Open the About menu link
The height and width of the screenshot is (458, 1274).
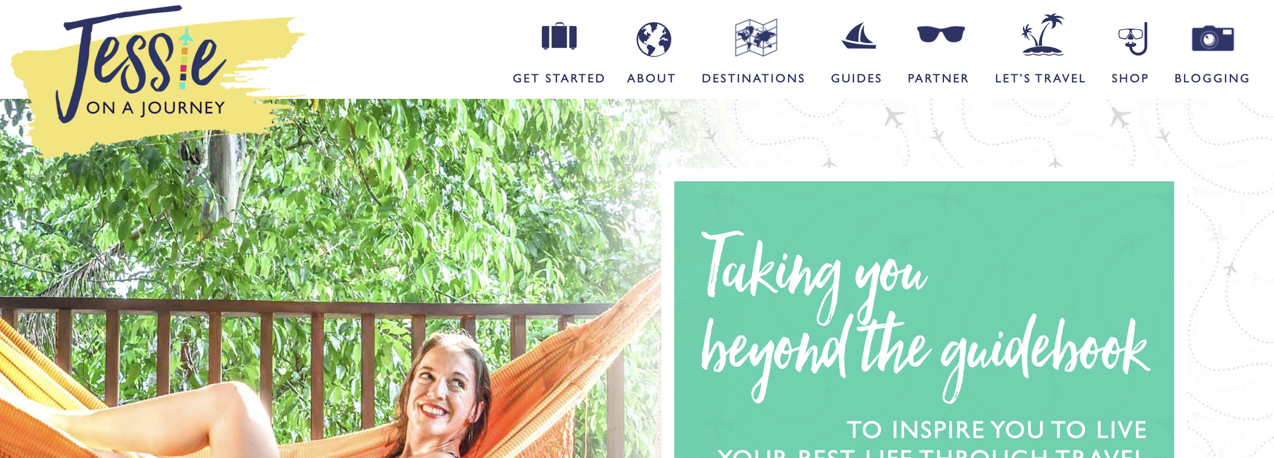[651, 78]
